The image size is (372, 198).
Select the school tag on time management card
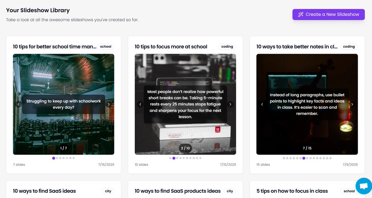106,47
